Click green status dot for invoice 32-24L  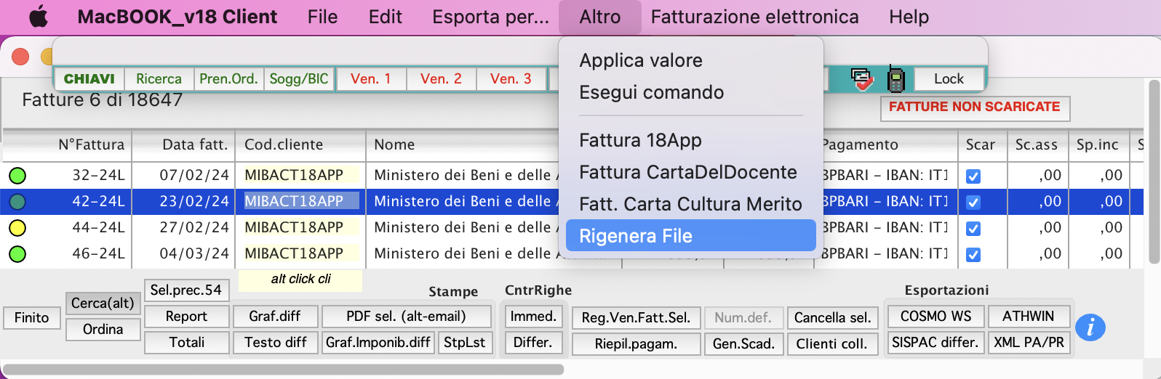point(17,175)
